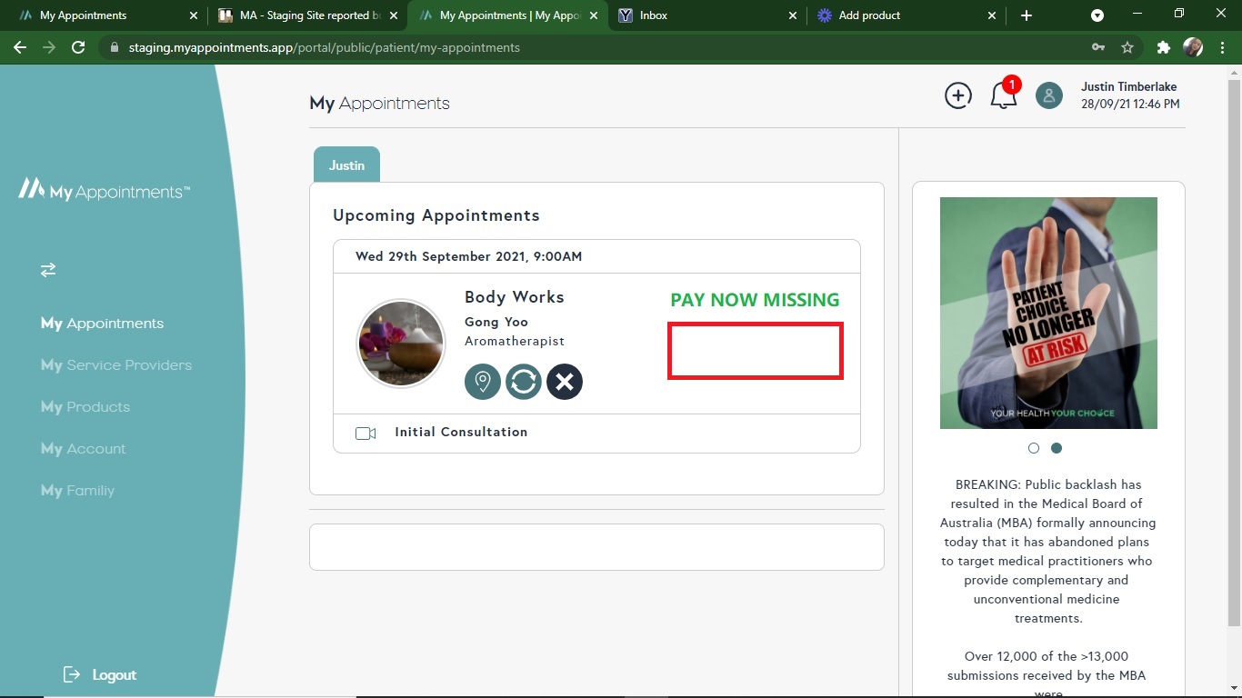1242x698 pixels.
Task: Click the location pin icon for Body Works
Action: (483, 382)
